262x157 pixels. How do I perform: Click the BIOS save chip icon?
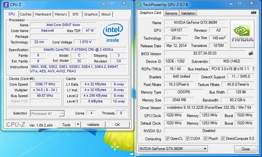pos(251,53)
